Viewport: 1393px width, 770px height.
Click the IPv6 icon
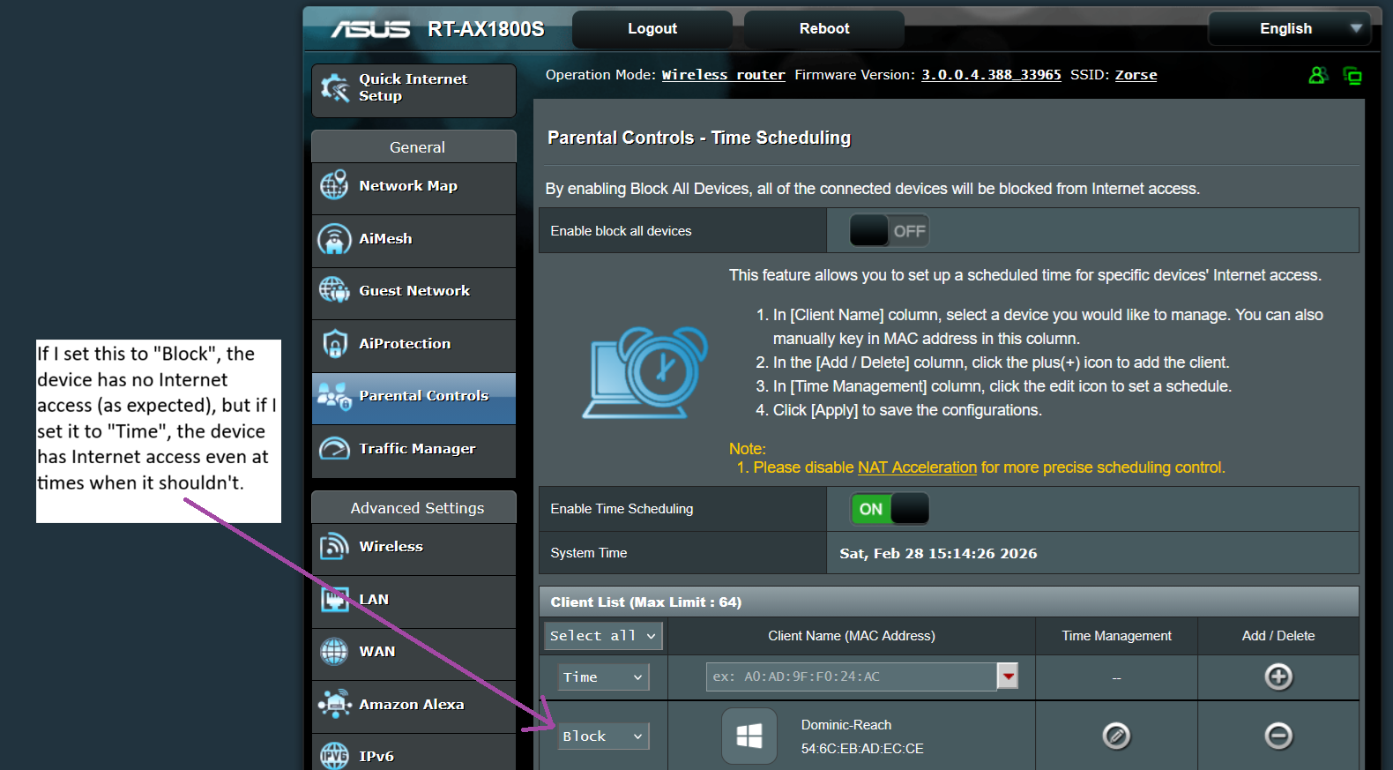click(x=334, y=756)
